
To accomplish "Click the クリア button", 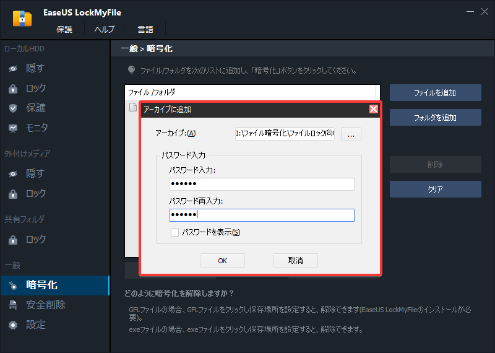I will click(x=436, y=190).
